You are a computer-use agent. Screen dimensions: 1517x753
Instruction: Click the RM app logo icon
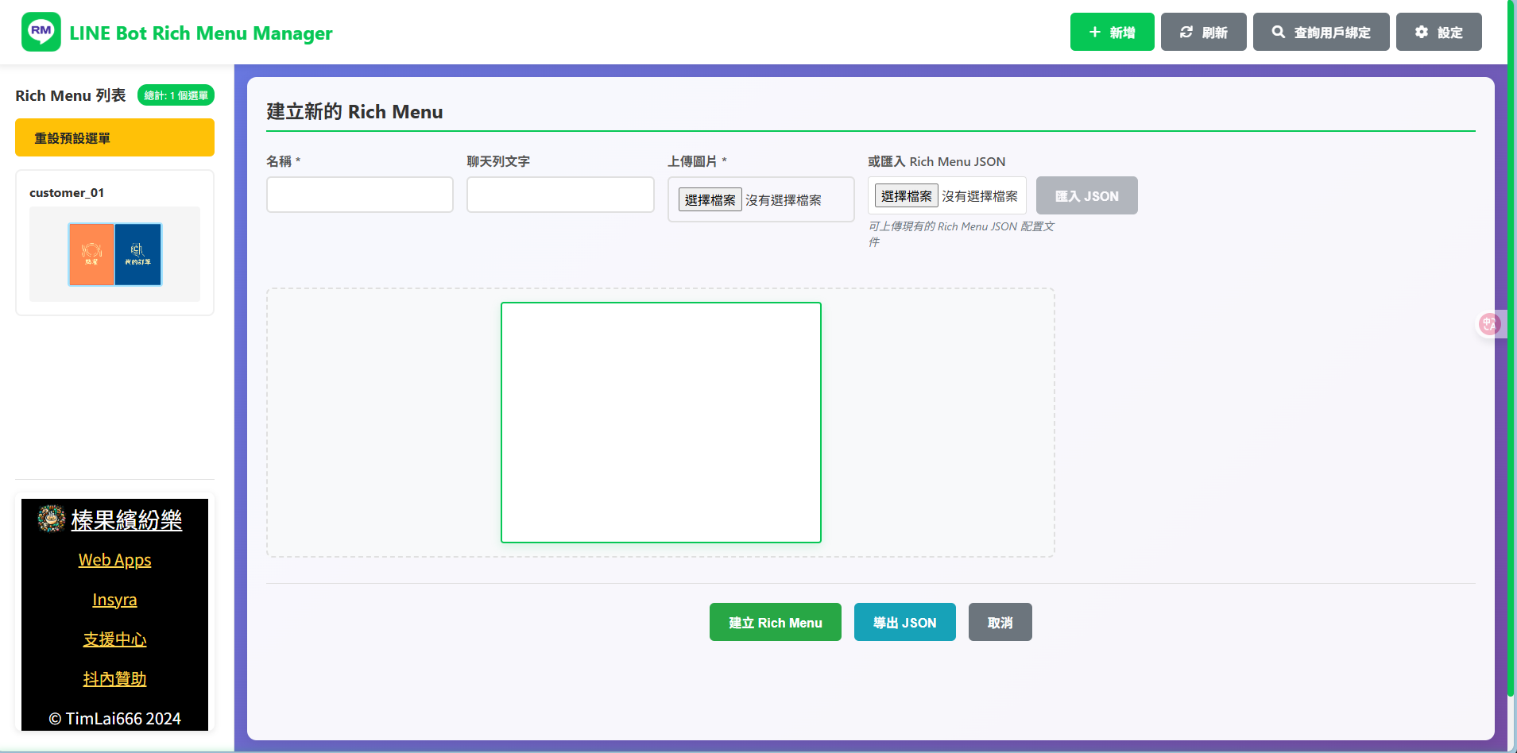pos(41,32)
